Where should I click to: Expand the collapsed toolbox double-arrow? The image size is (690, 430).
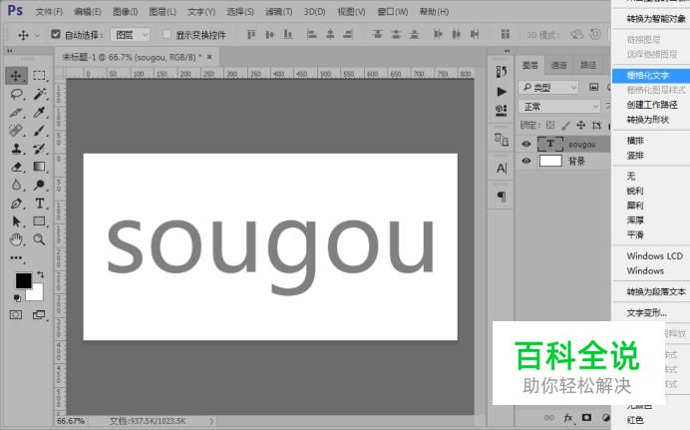click(x=9, y=52)
